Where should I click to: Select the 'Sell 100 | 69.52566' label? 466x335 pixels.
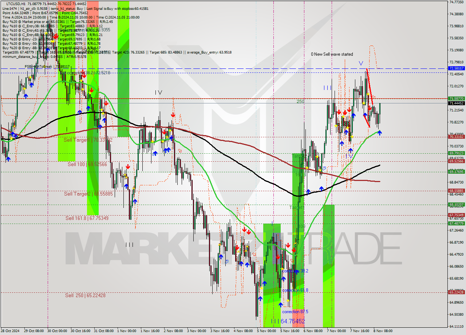point(87,164)
